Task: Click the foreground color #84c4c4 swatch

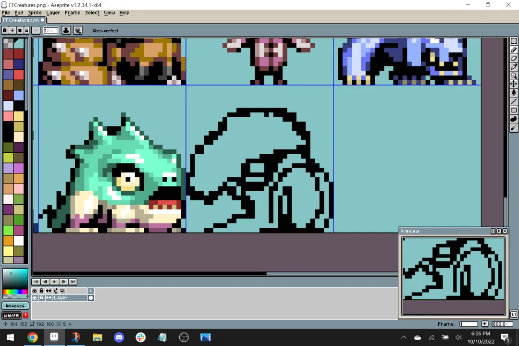Action: [x=15, y=306]
